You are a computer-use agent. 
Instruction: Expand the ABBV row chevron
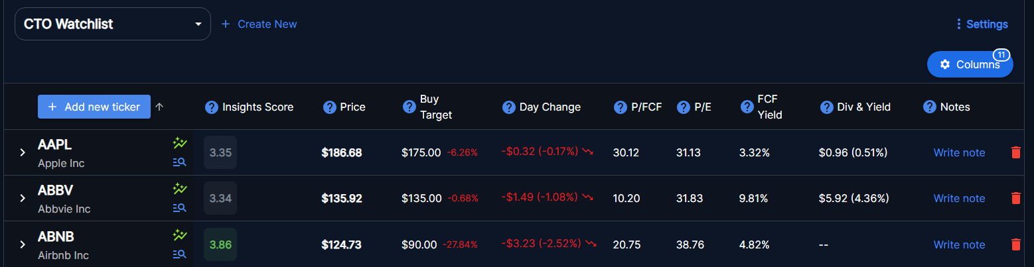tap(23, 198)
